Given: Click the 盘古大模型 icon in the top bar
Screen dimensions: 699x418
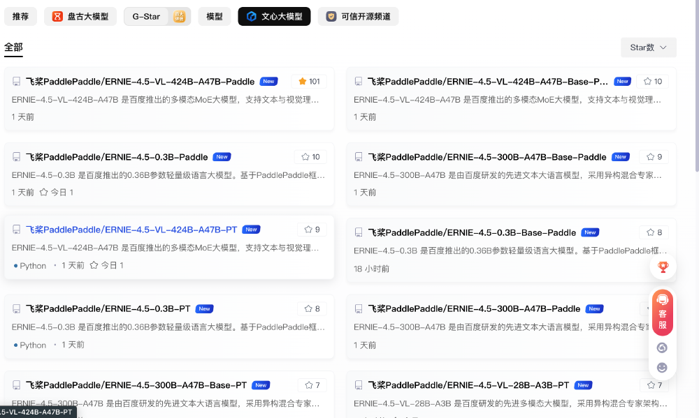Looking at the screenshot, I should point(58,16).
